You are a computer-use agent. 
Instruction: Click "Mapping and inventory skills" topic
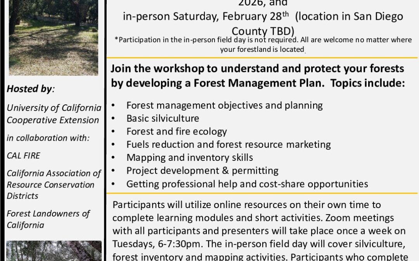[x=190, y=157]
